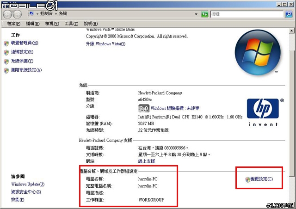Click the full computer name value beside 完整電腦名稱
This screenshot has height=209, width=296.
148,186
